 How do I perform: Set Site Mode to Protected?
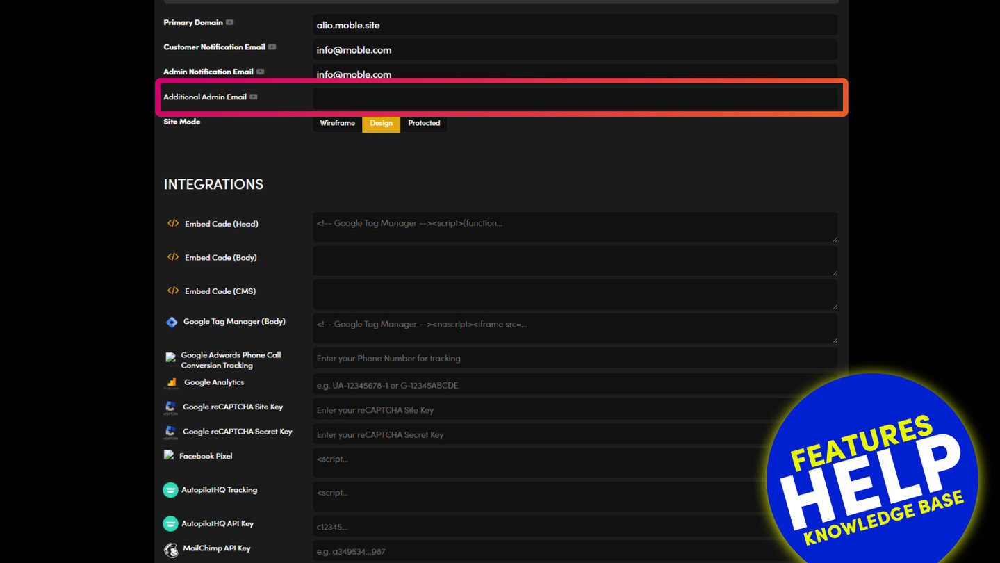coord(424,123)
